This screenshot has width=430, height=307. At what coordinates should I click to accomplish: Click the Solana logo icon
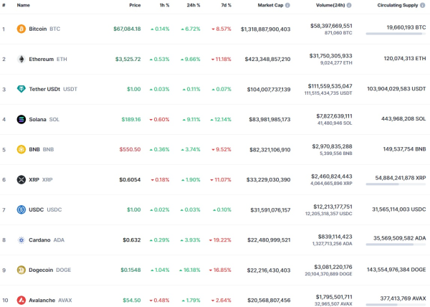(21, 119)
